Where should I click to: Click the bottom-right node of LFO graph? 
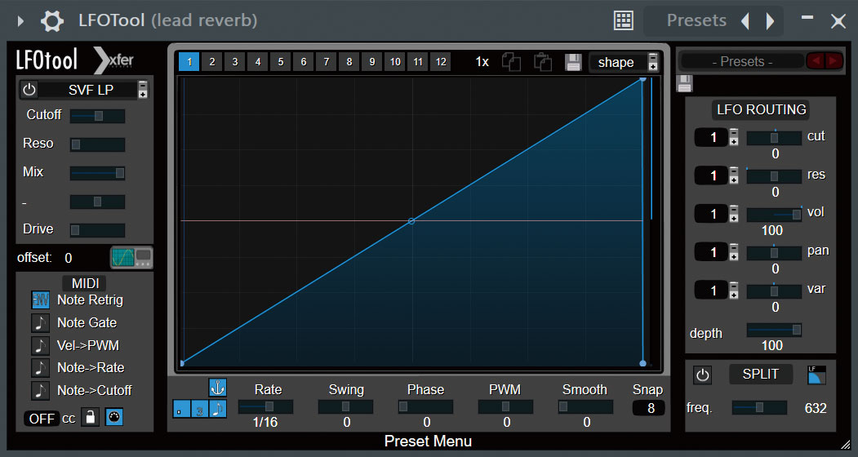[x=643, y=363]
